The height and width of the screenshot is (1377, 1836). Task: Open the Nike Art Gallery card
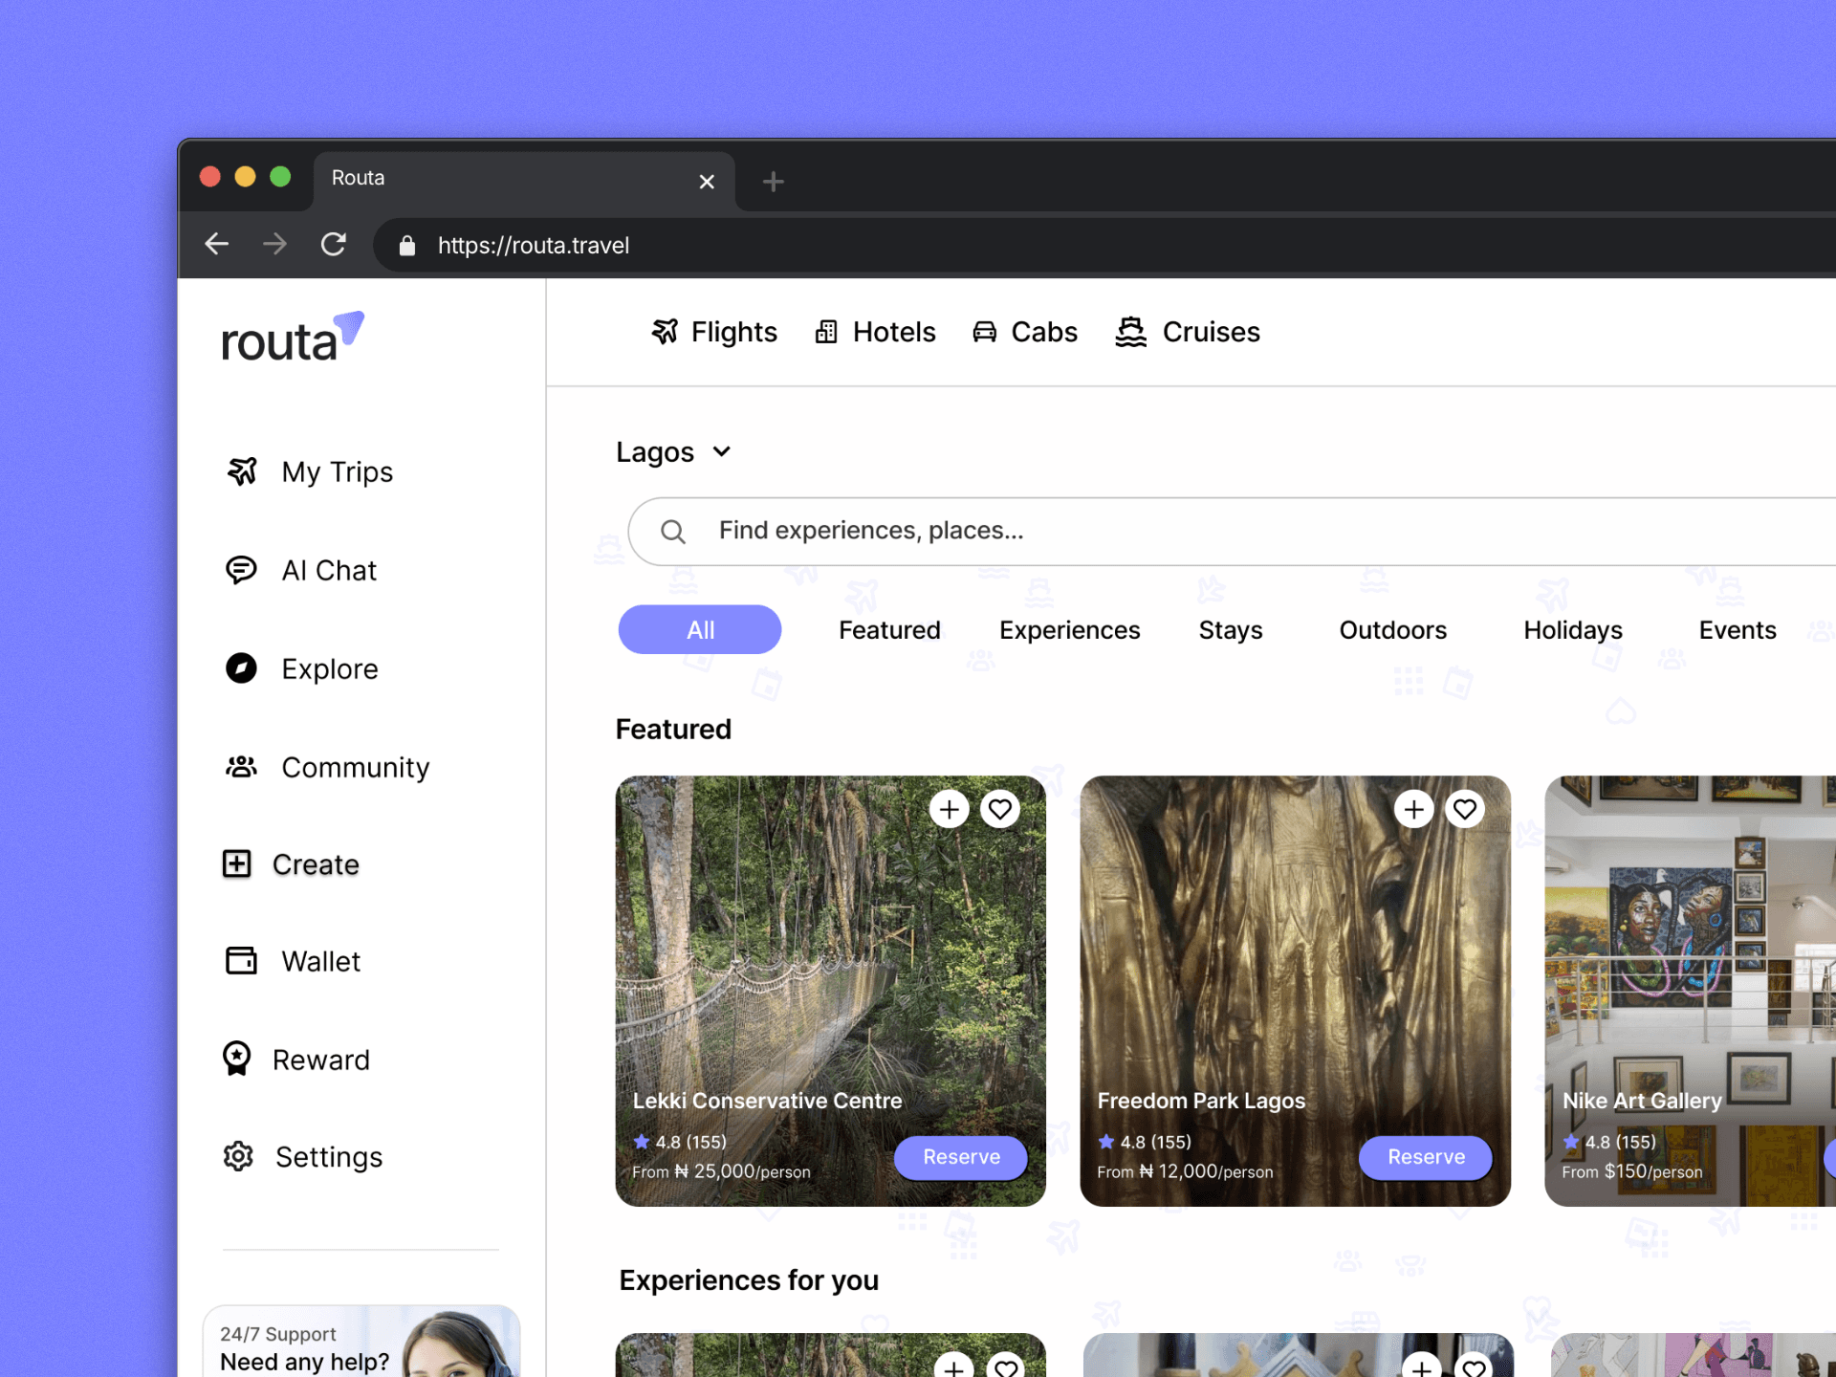[x=1690, y=991]
